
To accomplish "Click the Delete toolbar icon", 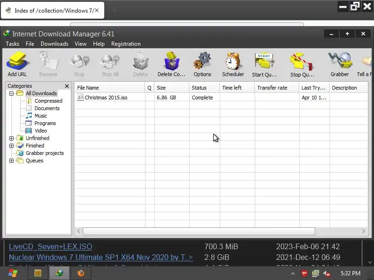I will 141,64.
